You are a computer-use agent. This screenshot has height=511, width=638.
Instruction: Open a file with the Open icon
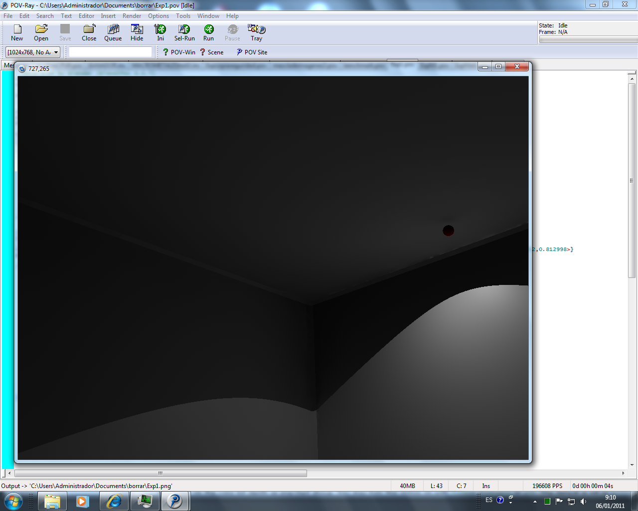coord(41,33)
